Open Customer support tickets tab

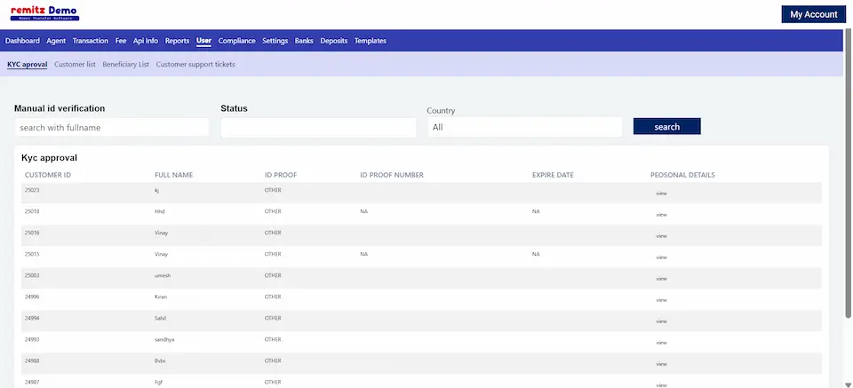(195, 64)
